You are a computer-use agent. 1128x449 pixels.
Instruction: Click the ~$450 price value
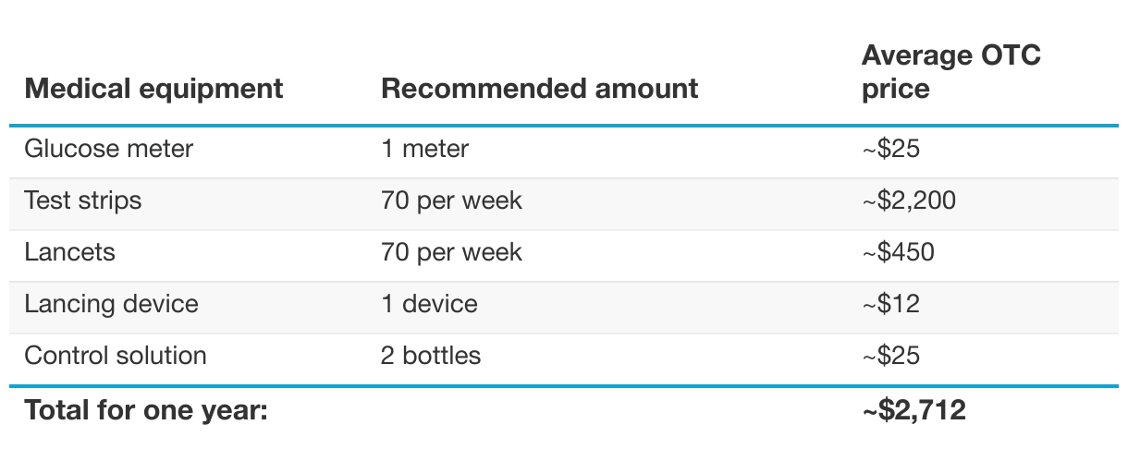coord(898,252)
